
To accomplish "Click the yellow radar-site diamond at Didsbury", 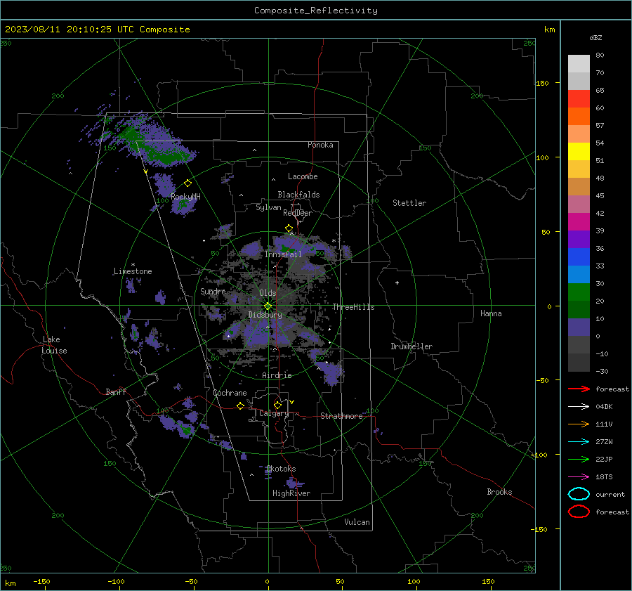I will (x=268, y=306).
